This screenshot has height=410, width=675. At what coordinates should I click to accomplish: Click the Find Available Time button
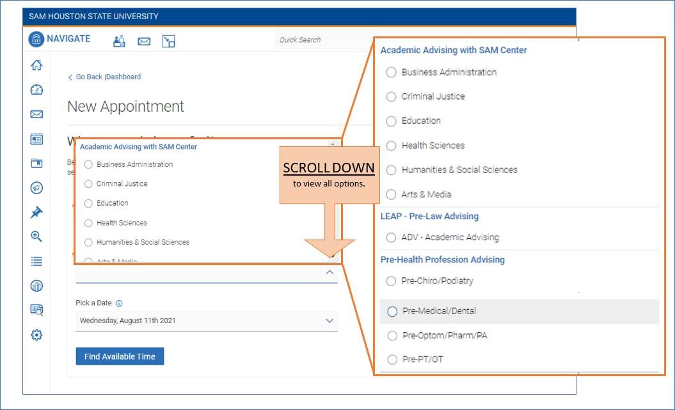coord(120,356)
